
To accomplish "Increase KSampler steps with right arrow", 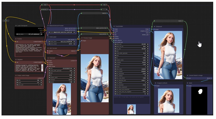I will point(74,73).
